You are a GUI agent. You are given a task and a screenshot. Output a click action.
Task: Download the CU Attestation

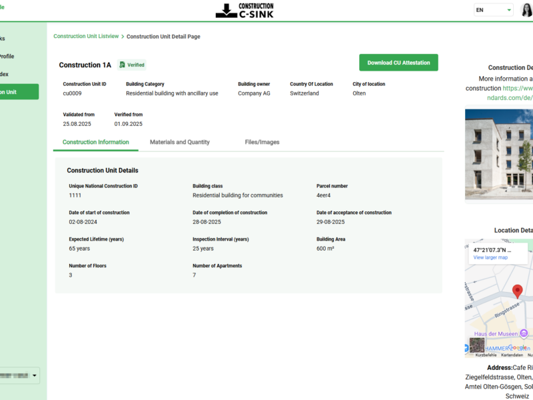coord(398,63)
